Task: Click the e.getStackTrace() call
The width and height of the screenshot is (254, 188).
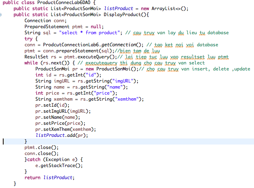Action: click(59, 165)
